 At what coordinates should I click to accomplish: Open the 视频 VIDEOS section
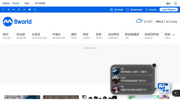coord(167,36)
